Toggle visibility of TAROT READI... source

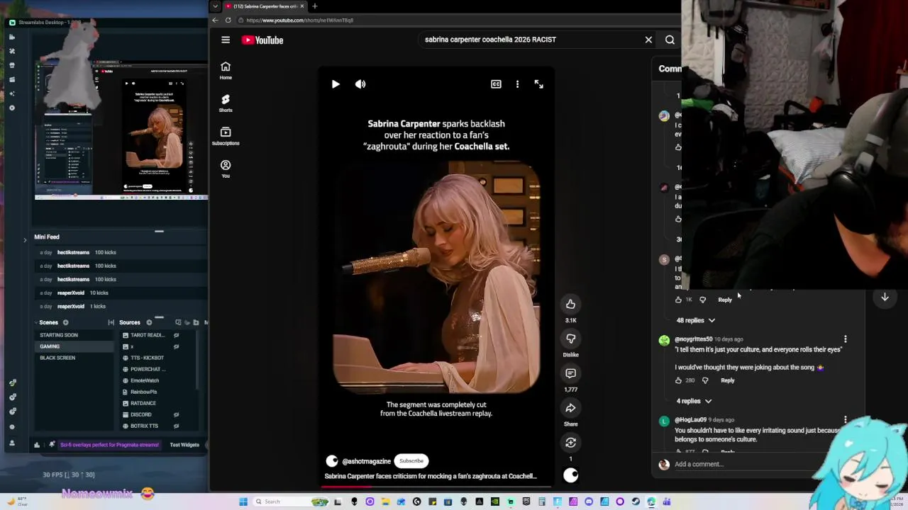point(177,335)
